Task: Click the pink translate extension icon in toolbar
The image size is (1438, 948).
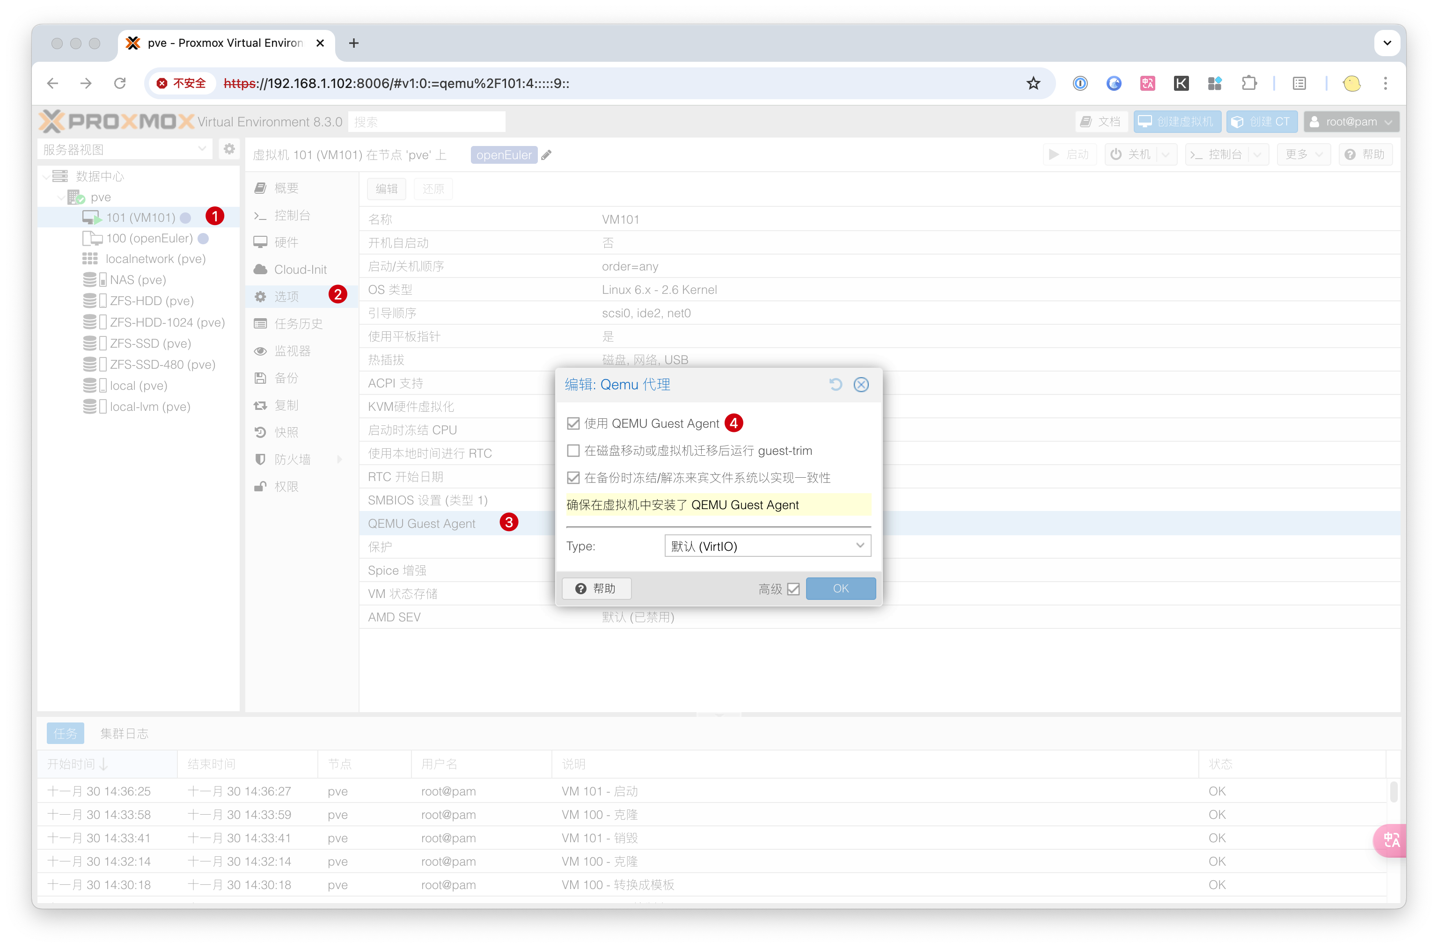Action: [1147, 83]
